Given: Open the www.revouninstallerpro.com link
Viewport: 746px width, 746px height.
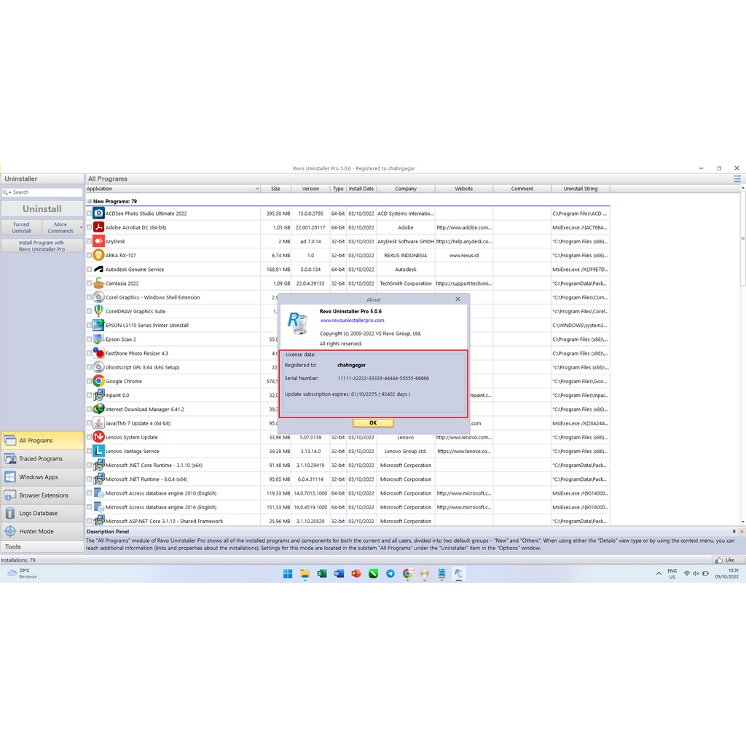Looking at the screenshot, I should click(352, 321).
